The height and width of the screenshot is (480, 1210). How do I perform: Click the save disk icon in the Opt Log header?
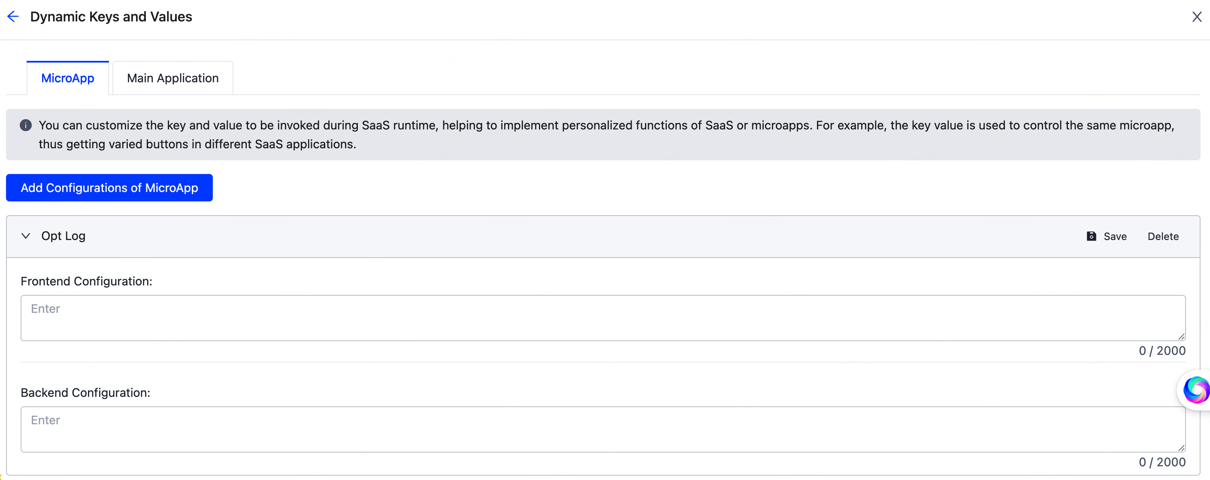coord(1091,236)
